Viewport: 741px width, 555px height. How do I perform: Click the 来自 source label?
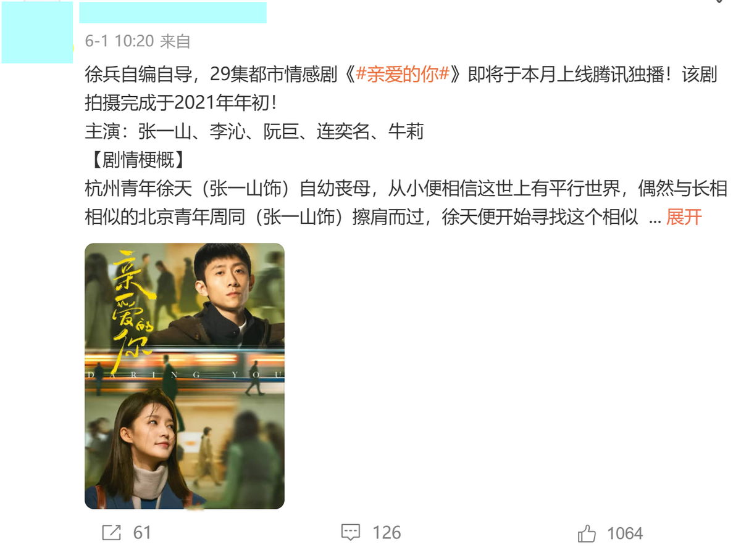click(x=175, y=41)
